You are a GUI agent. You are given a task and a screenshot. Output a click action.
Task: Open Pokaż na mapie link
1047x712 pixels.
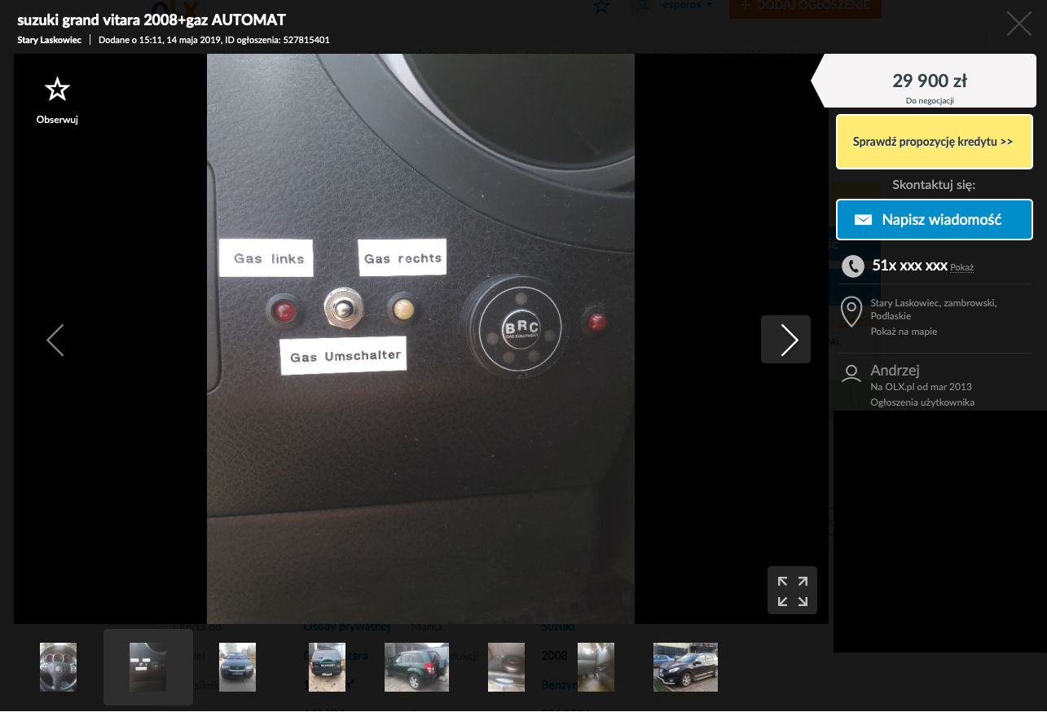[x=904, y=332]
